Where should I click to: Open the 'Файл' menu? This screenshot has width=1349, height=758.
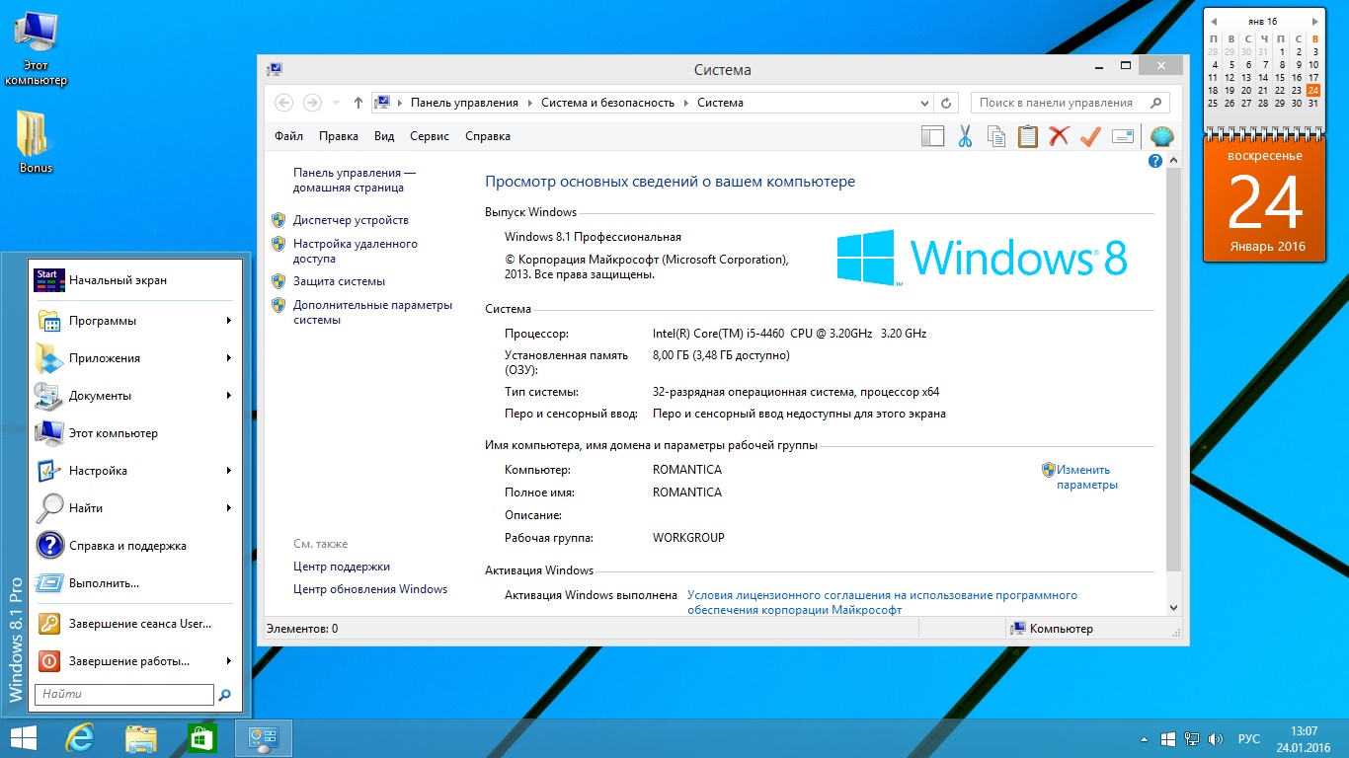[288, 136]
